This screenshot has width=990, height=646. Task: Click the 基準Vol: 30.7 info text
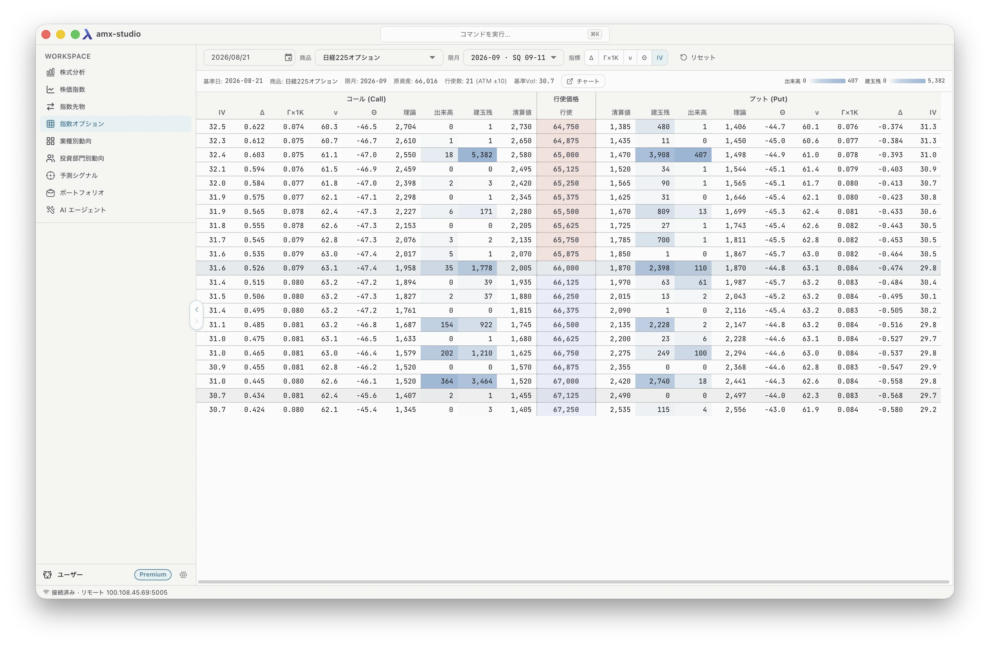tap(534, 81)
